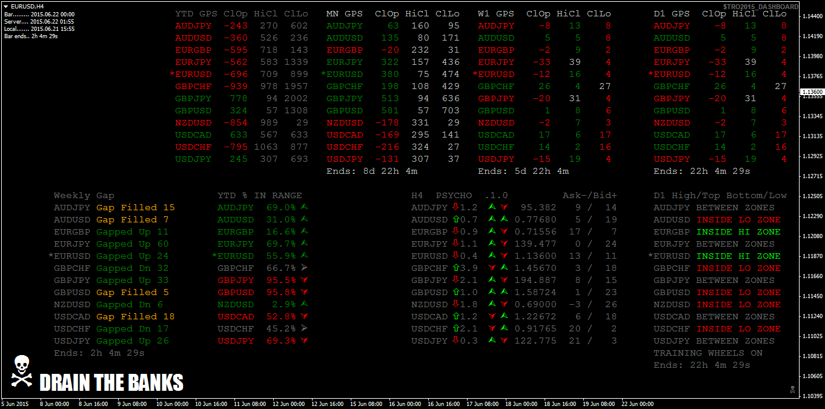
Task: Click the DRAIN THE BANKS text
Action: click(111, 383)
